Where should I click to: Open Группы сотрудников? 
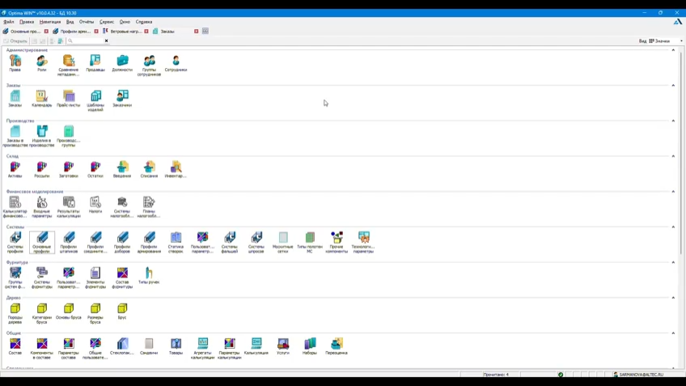click(149, 66)
